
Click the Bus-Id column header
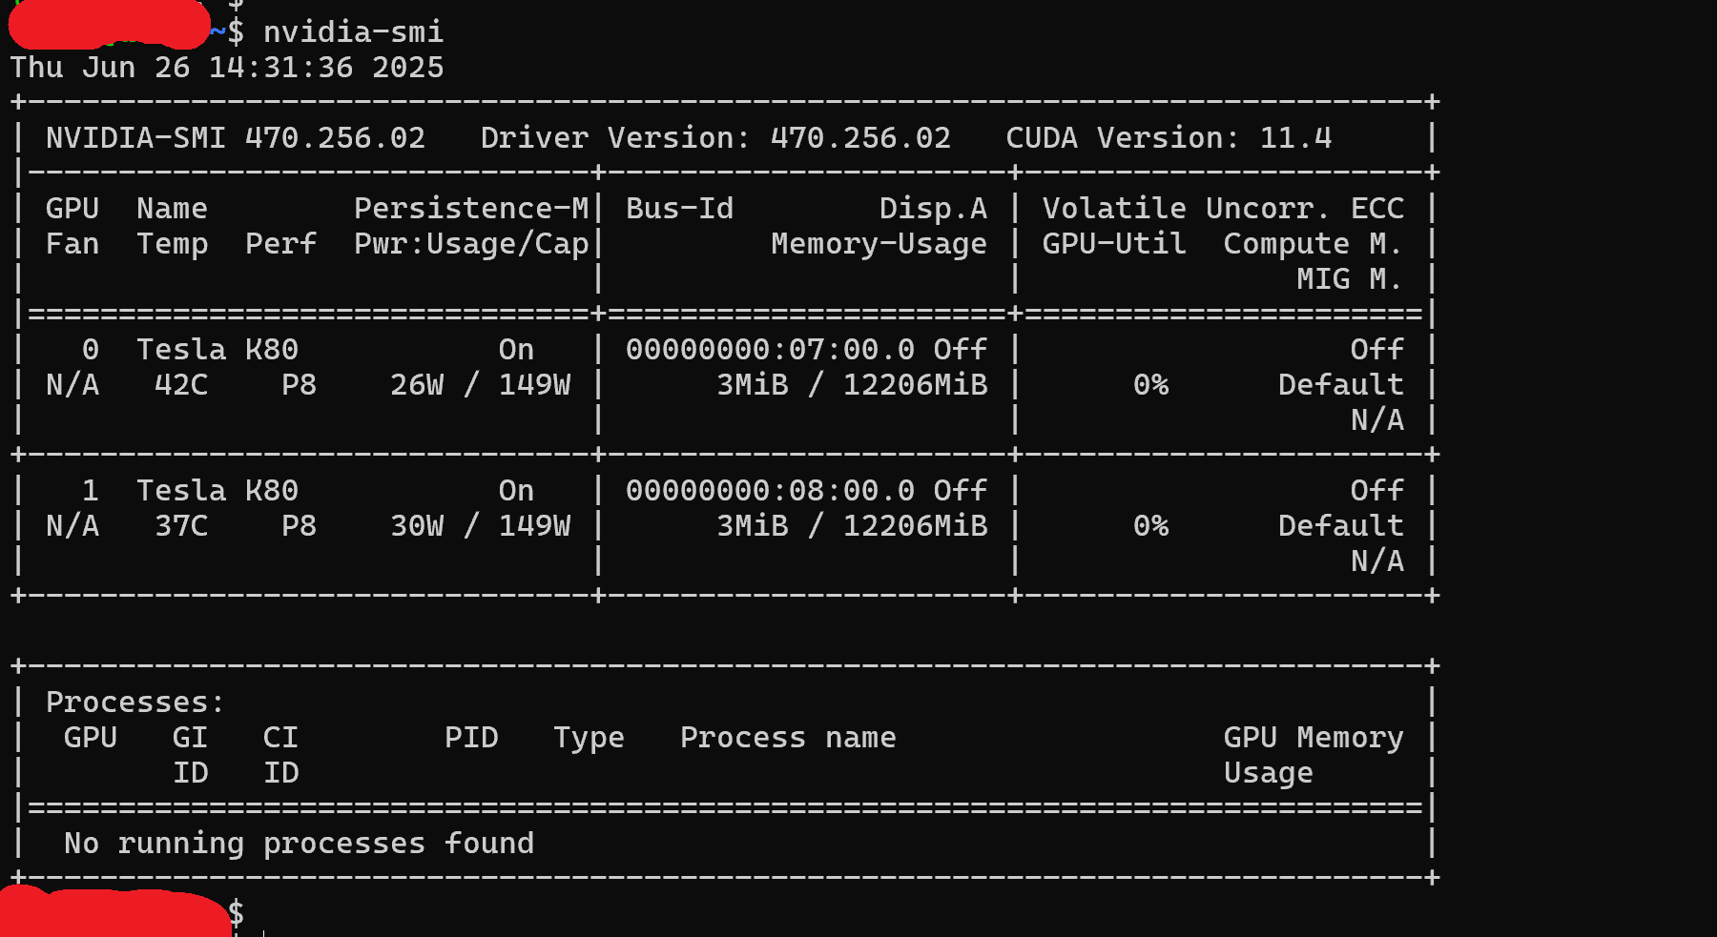(x=679, y=209)
